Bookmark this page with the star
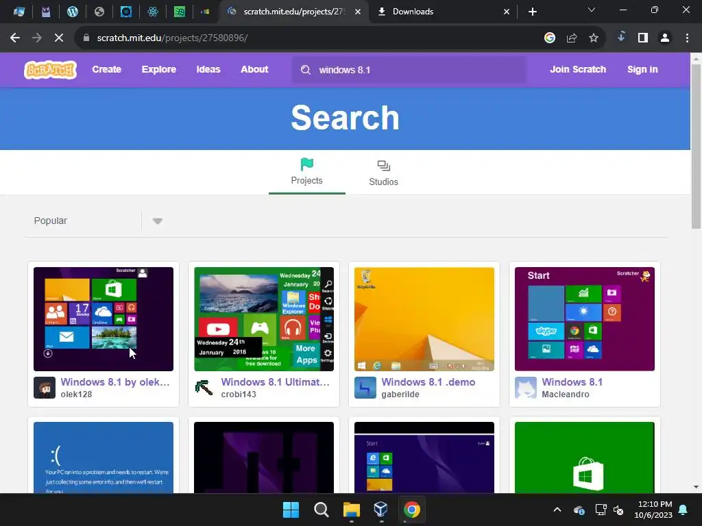702x526 pixels. tap(594, 38)
